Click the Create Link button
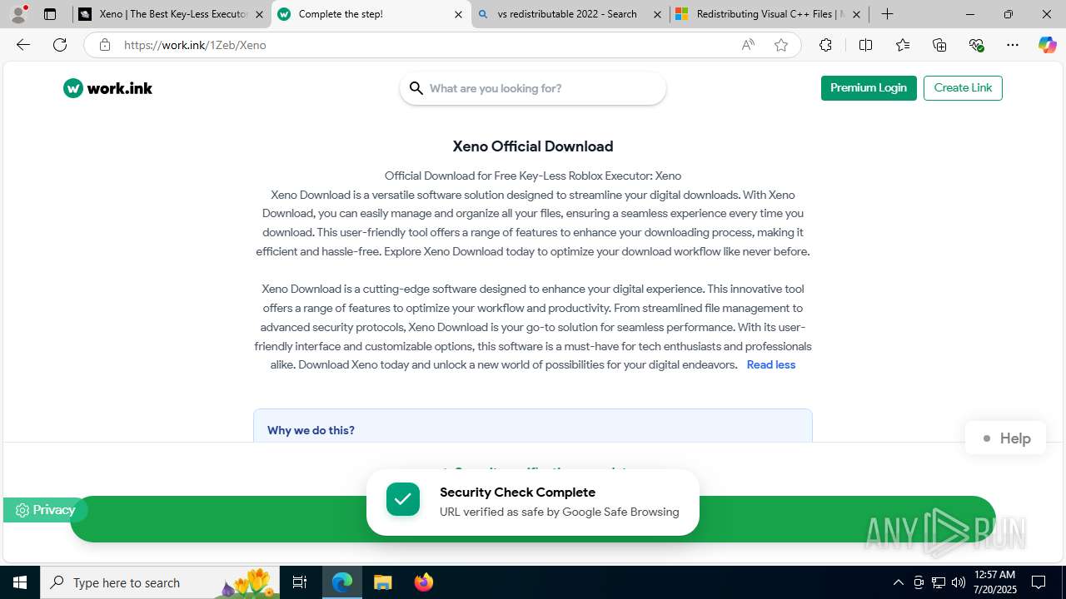 (x=963, y=88)
